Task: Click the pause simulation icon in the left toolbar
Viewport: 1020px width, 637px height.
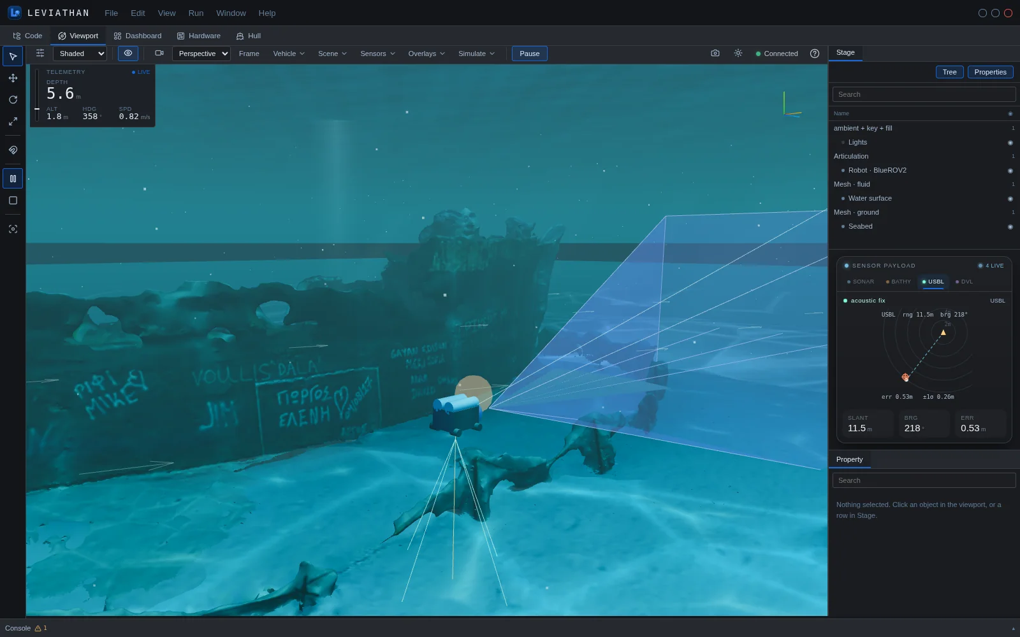Action: (x=13, y=178)
